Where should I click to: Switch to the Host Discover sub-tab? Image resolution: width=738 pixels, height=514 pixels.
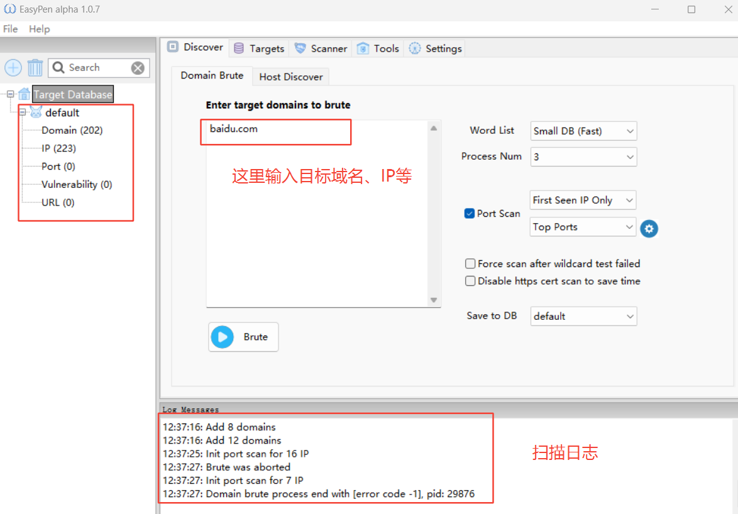click(x=291, y=77)
